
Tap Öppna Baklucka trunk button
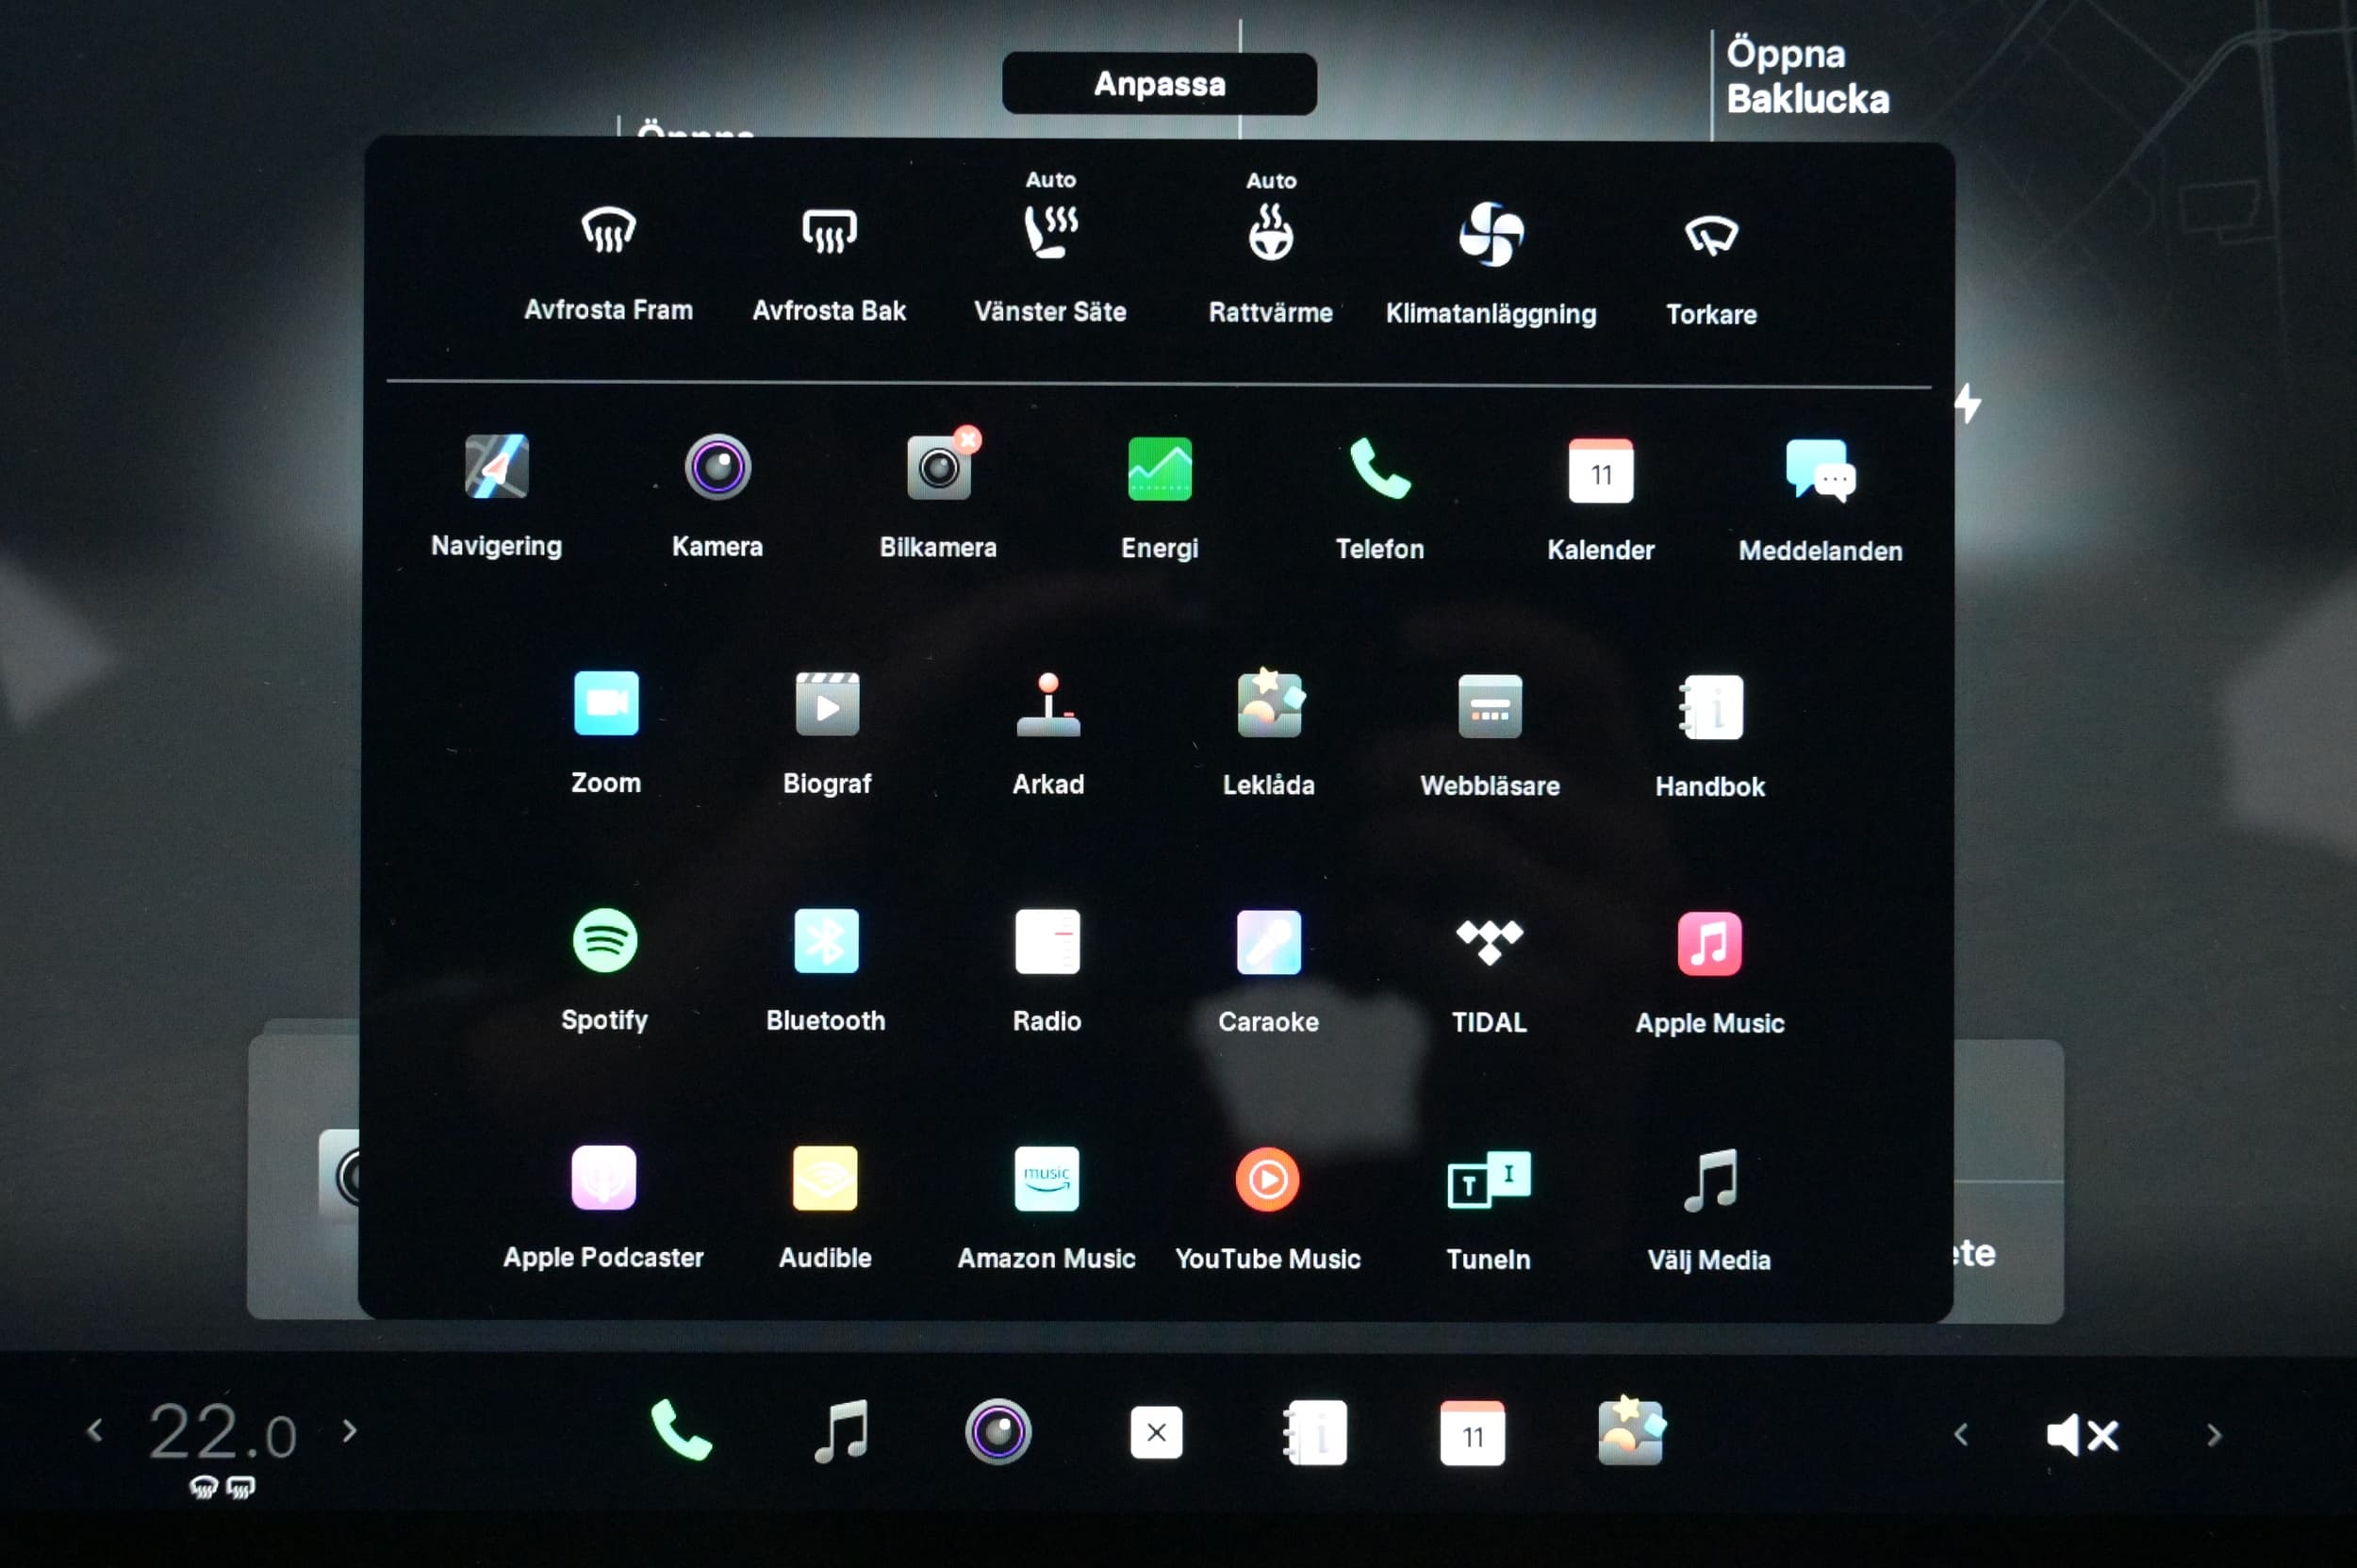pos(1808,76)
